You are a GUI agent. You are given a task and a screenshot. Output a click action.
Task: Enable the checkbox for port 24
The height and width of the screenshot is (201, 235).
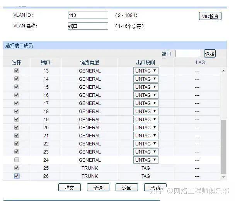pos(16,160)
